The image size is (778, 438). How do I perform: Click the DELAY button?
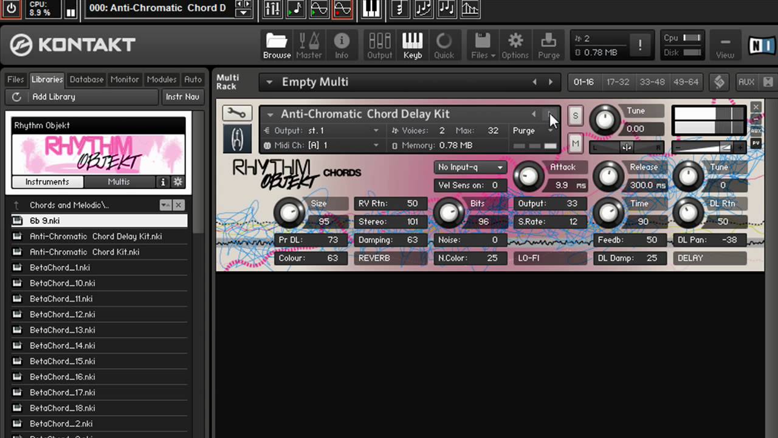tap(709, 258)
